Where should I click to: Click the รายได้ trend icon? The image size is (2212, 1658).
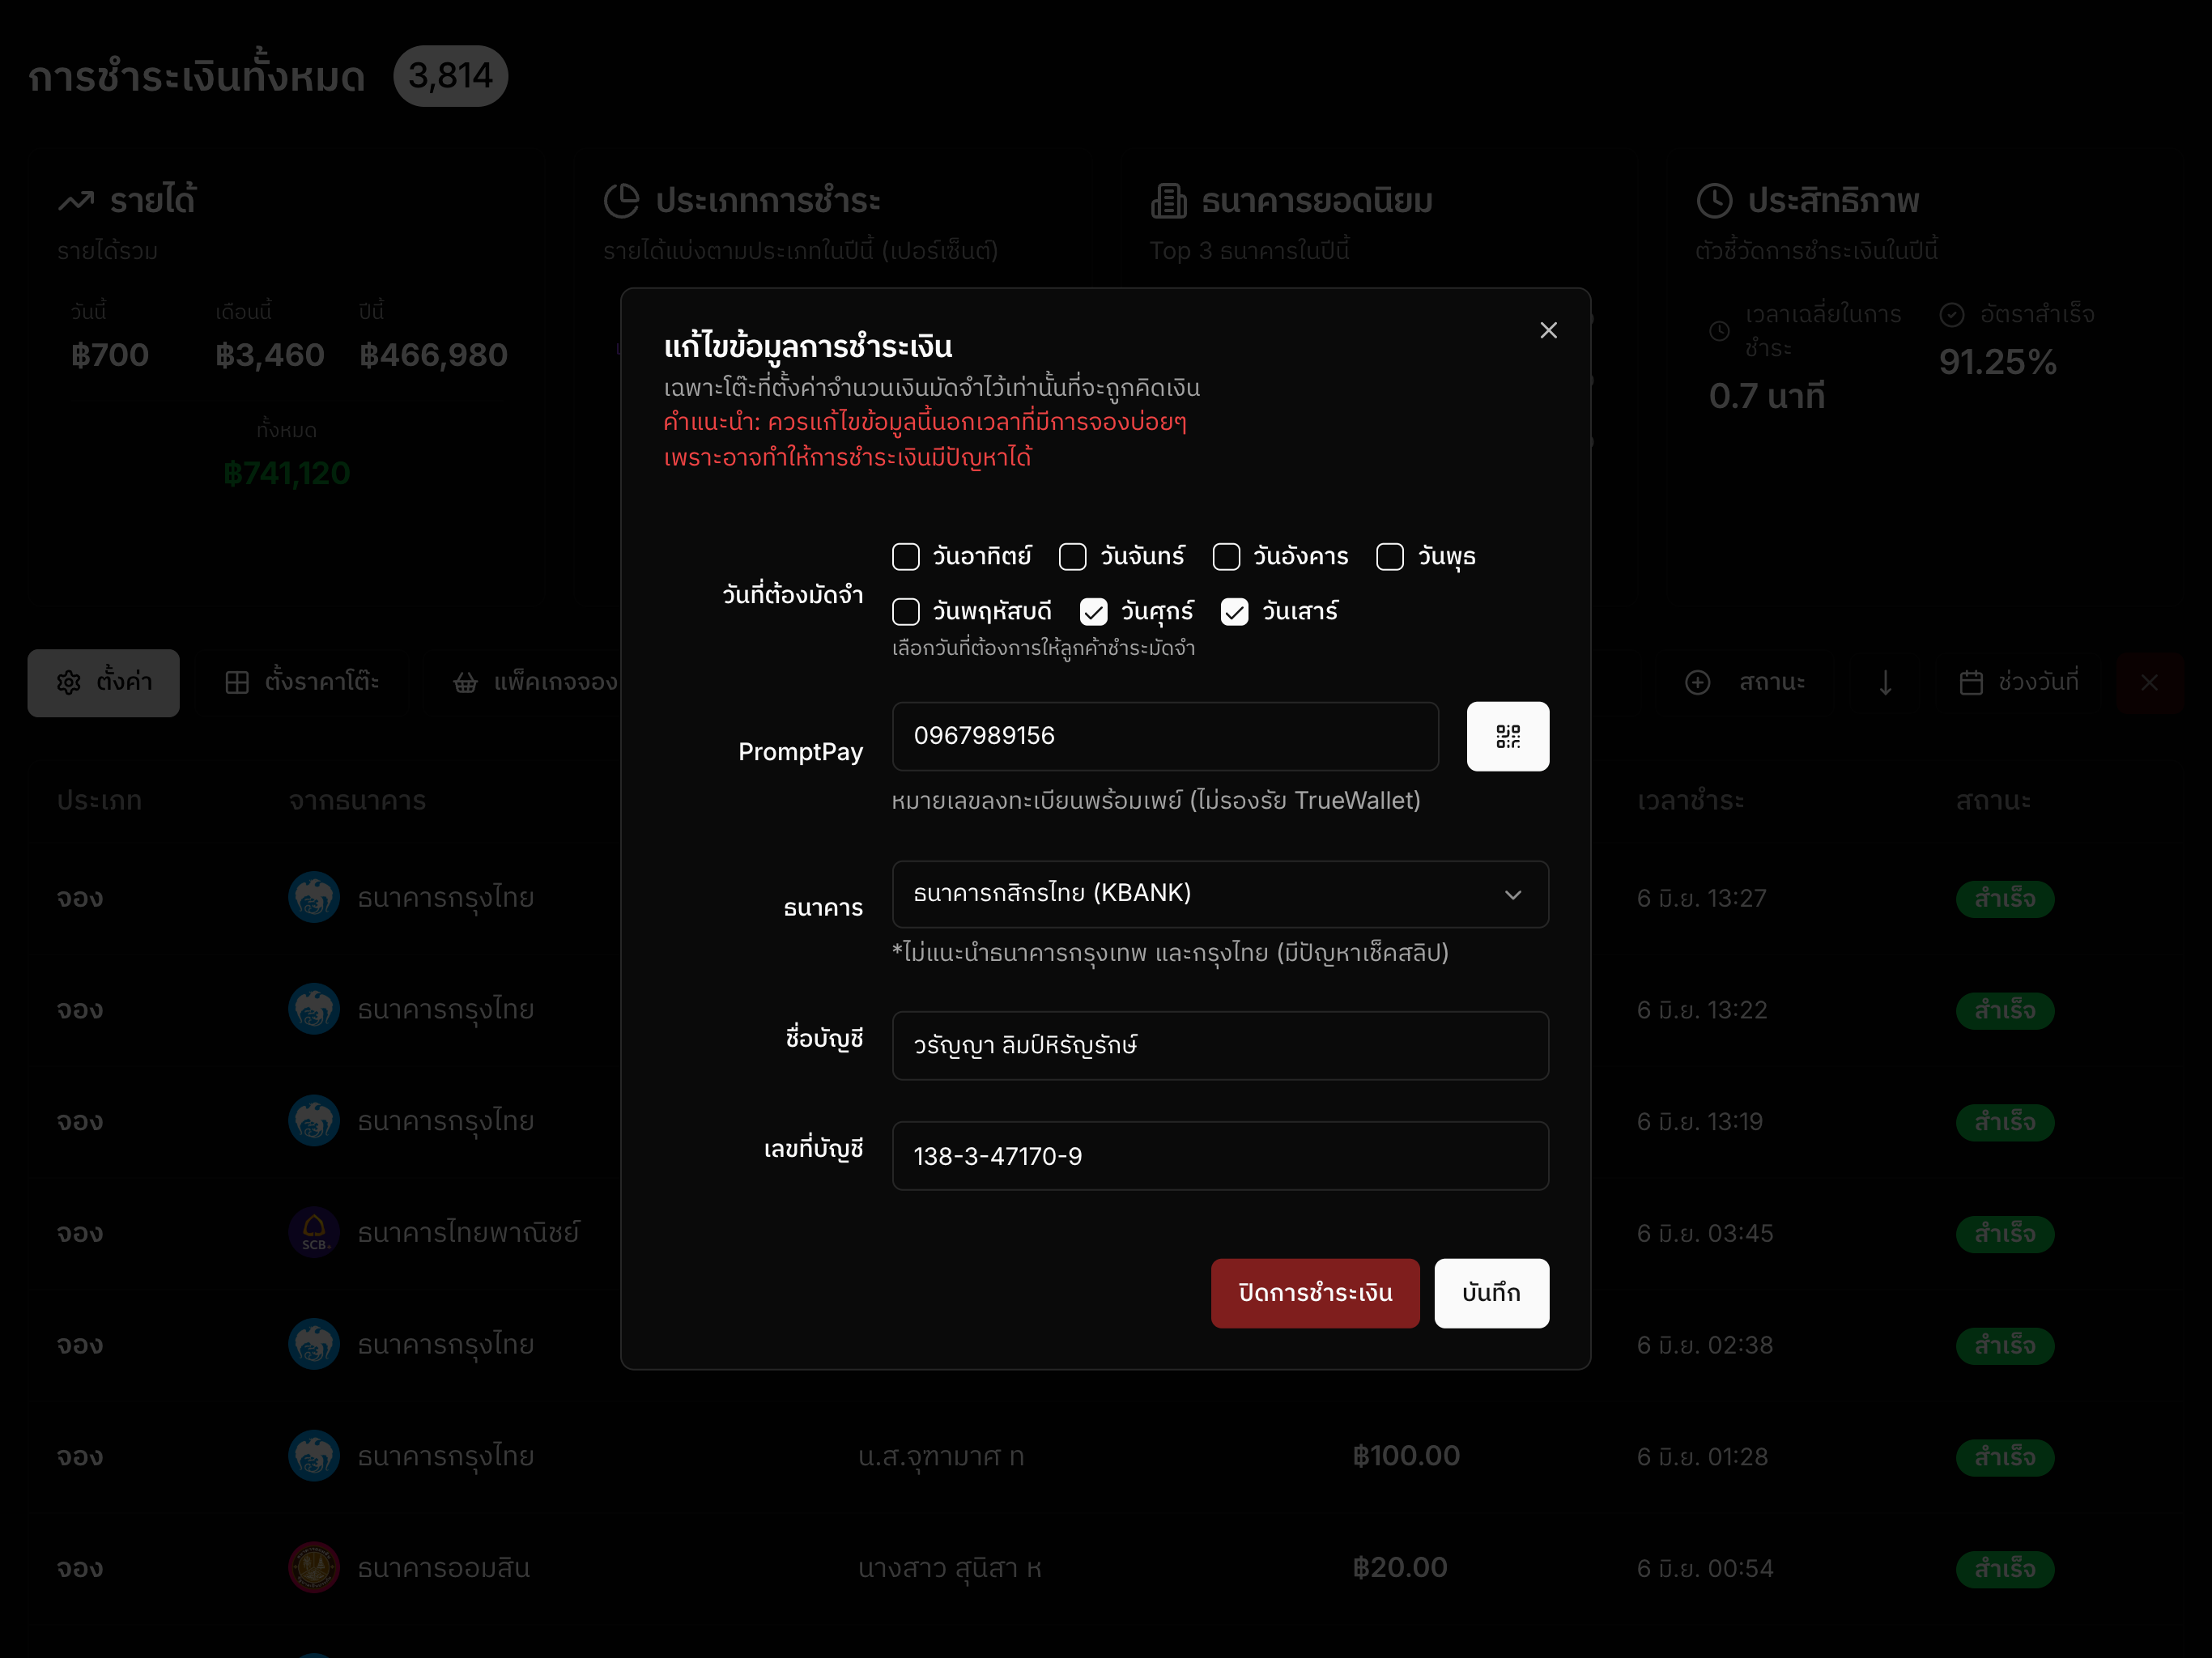click(76, 201)
